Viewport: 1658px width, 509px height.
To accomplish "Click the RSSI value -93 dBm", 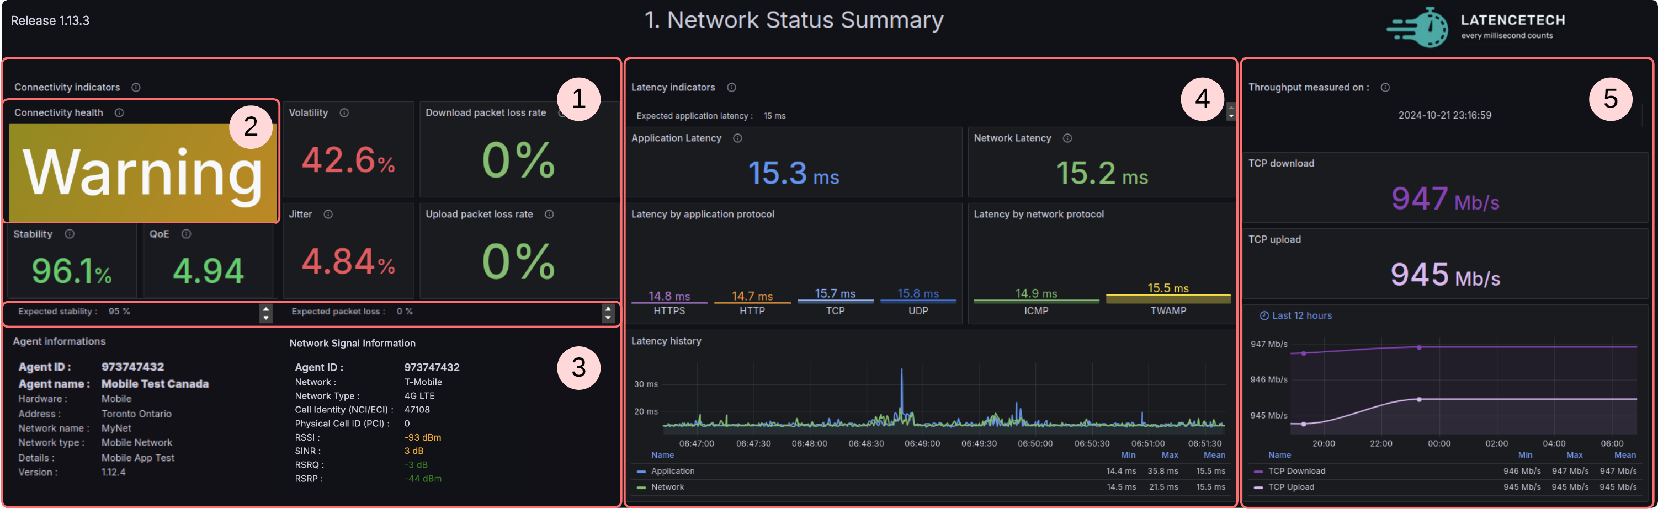I will (x=423, y=437).
